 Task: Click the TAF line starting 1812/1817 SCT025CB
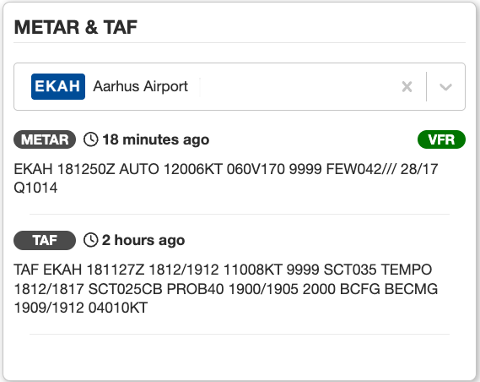(x=226, y=289)
